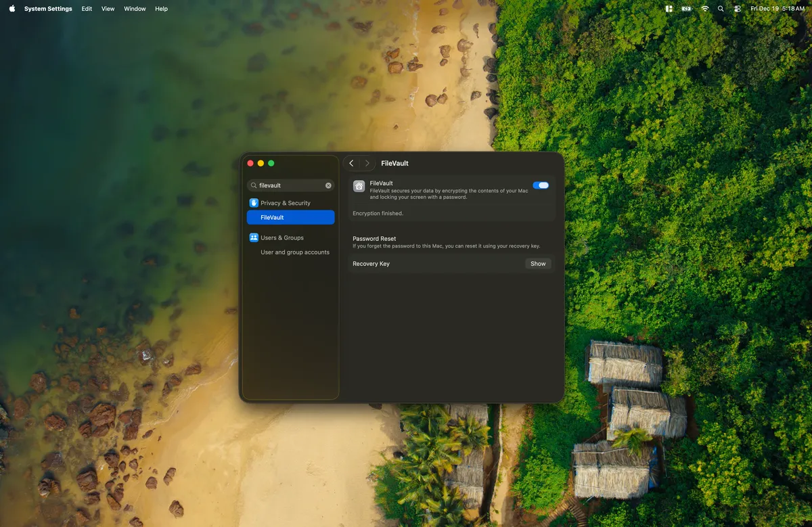Click the Privacy & Security hand icon
The image size is (812, 527).
click(x=254, y=203)
